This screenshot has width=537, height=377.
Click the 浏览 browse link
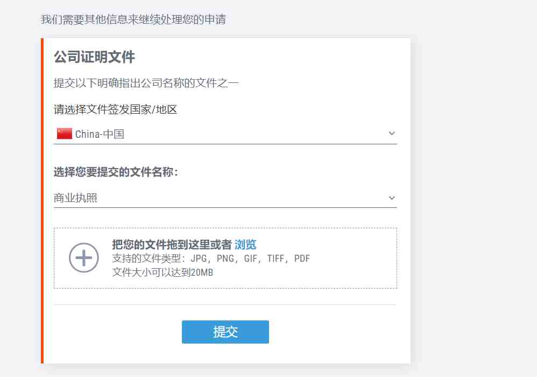[245, 245]
